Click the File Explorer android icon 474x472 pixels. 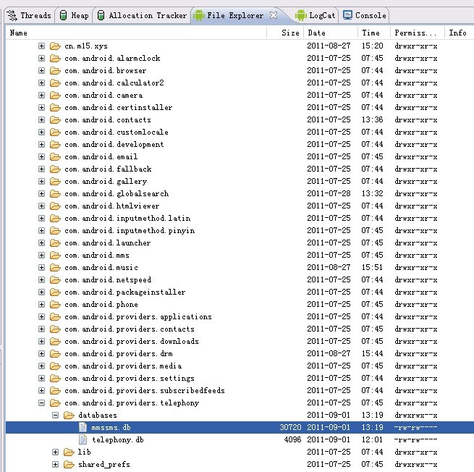198,15
